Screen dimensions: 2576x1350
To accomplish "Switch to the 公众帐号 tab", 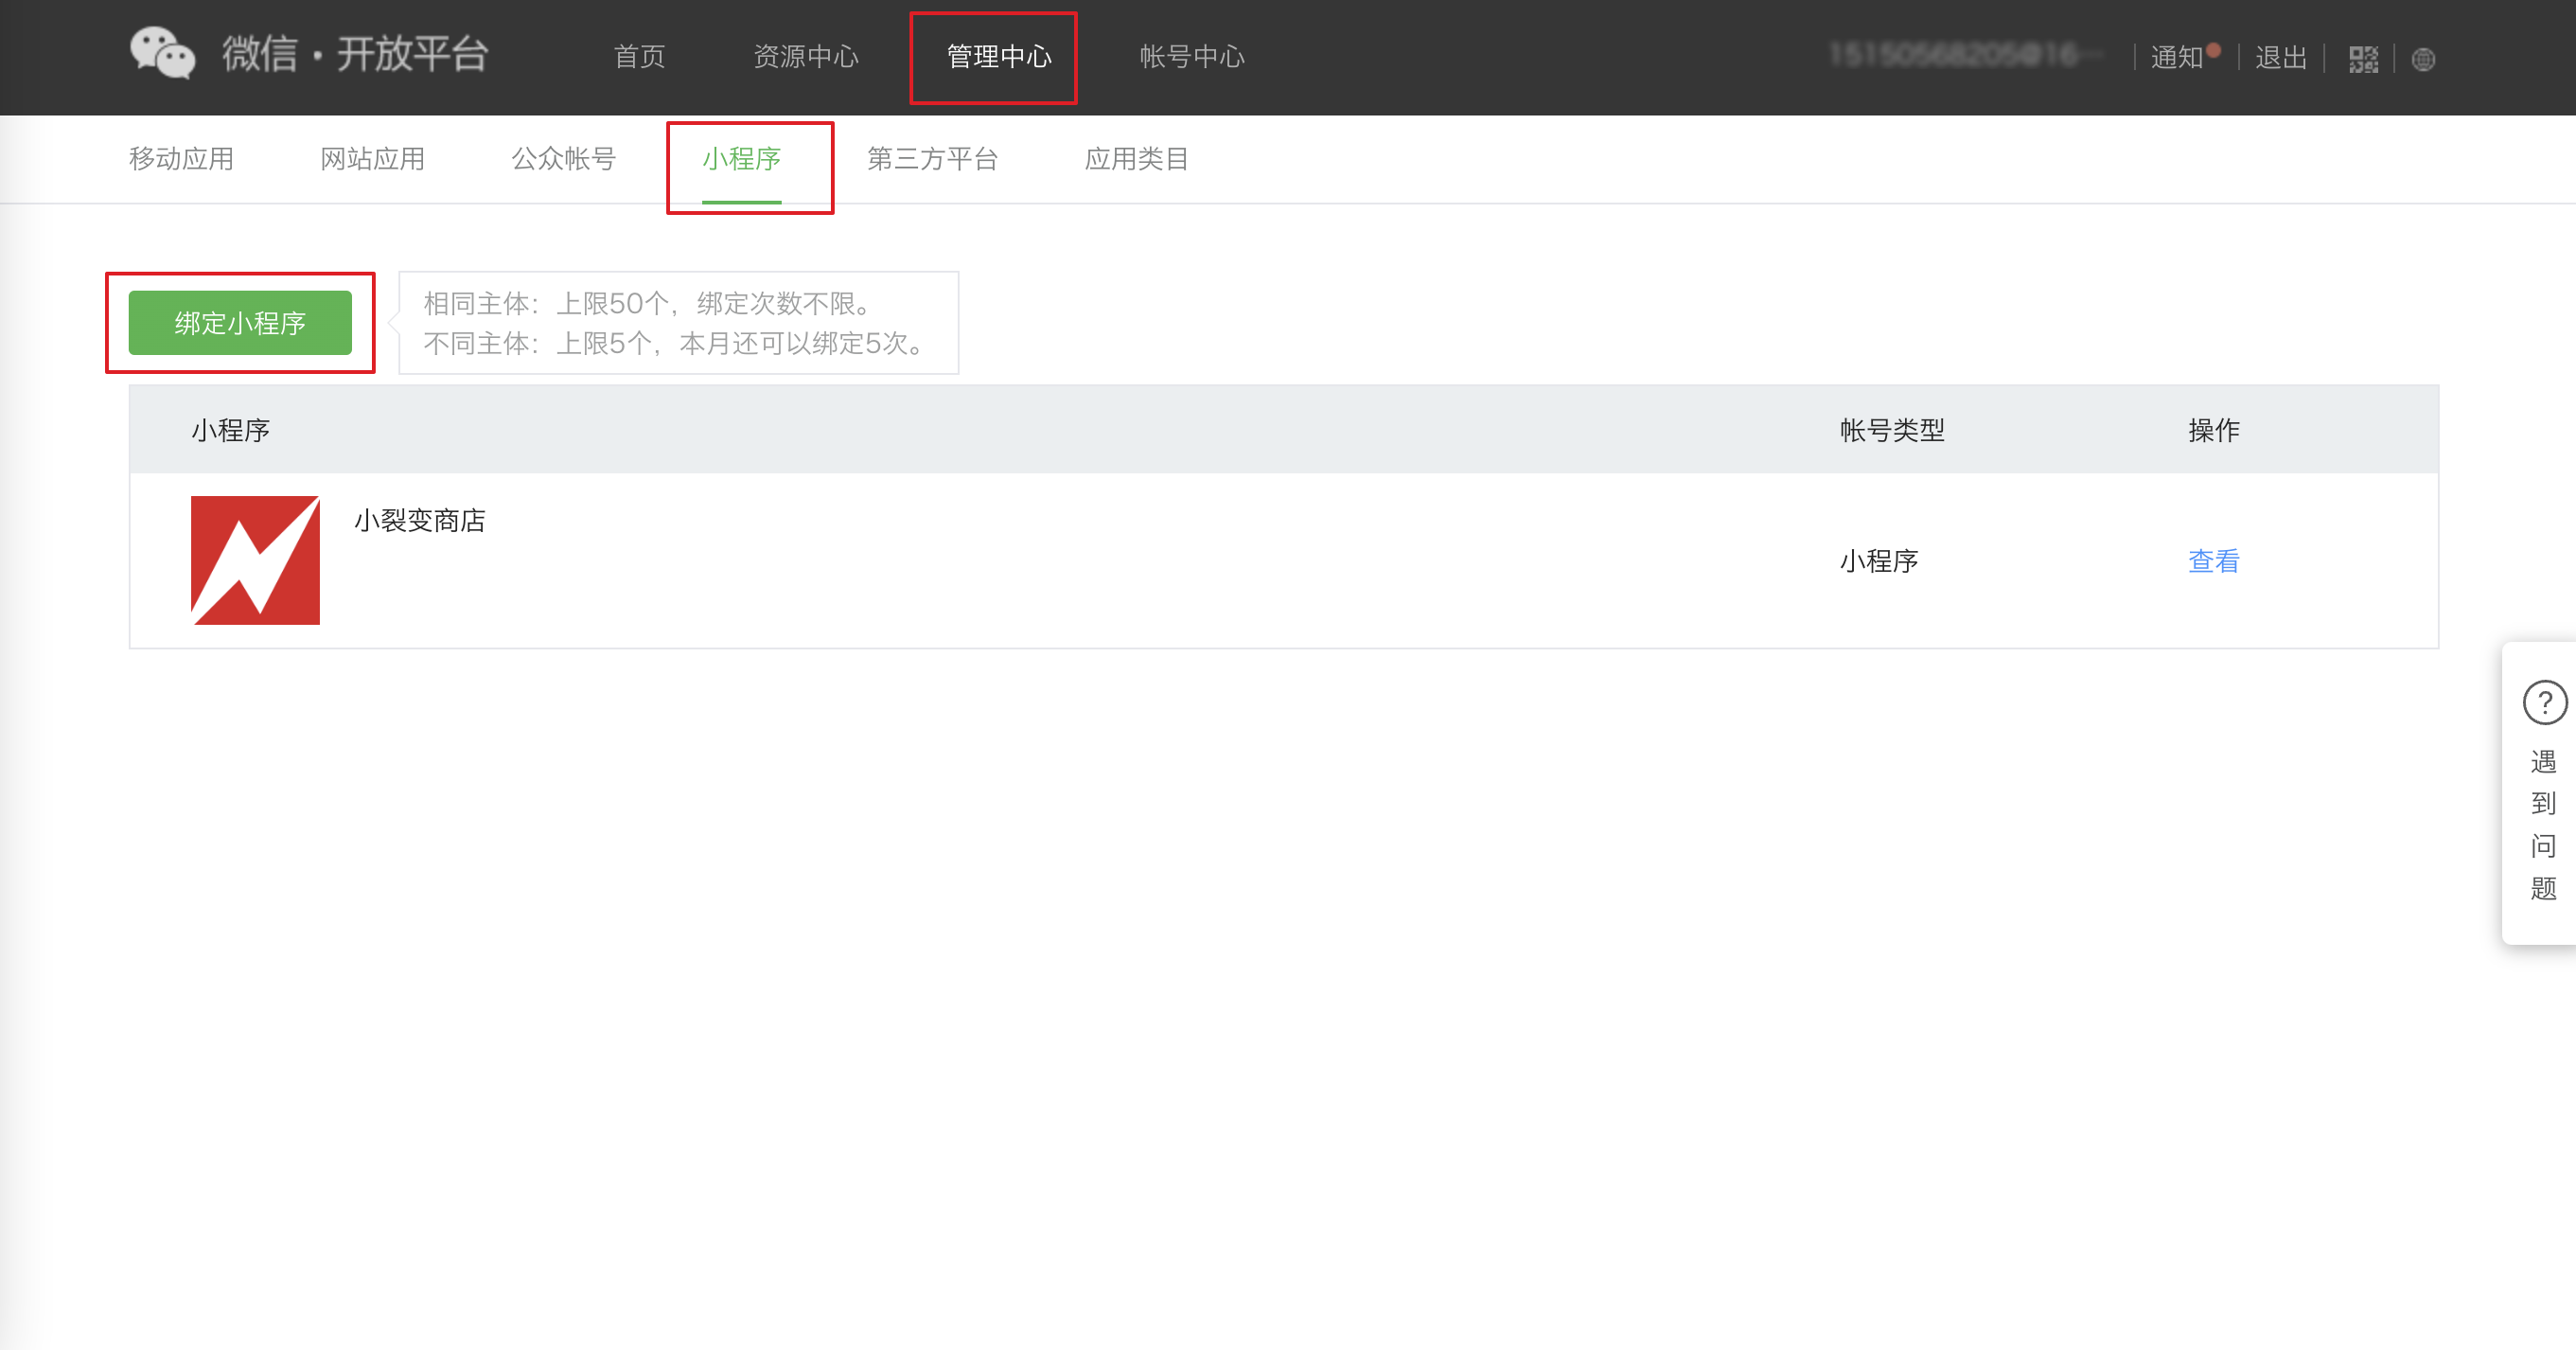I will 563,159.
